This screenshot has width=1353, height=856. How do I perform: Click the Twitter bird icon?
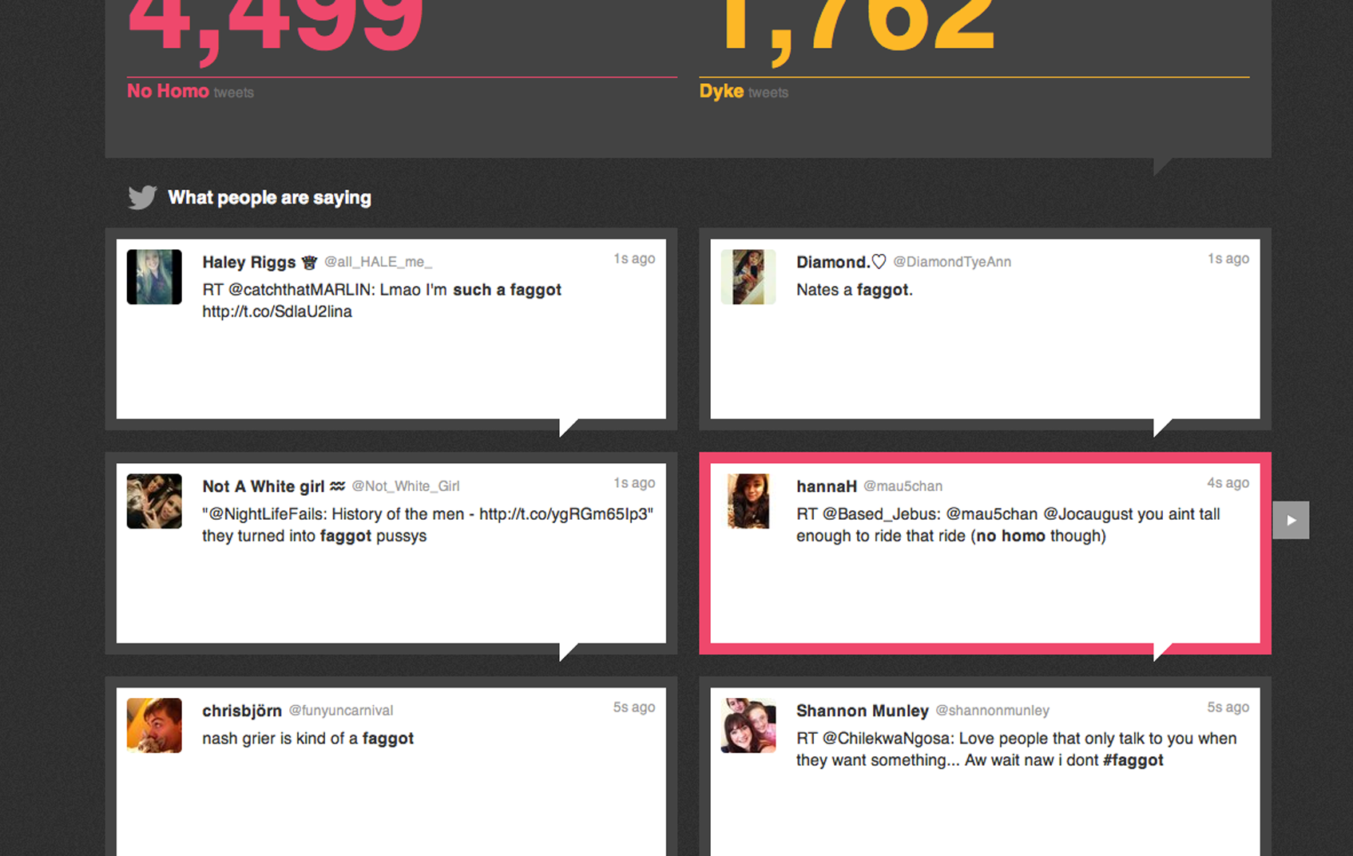(142, 197)
